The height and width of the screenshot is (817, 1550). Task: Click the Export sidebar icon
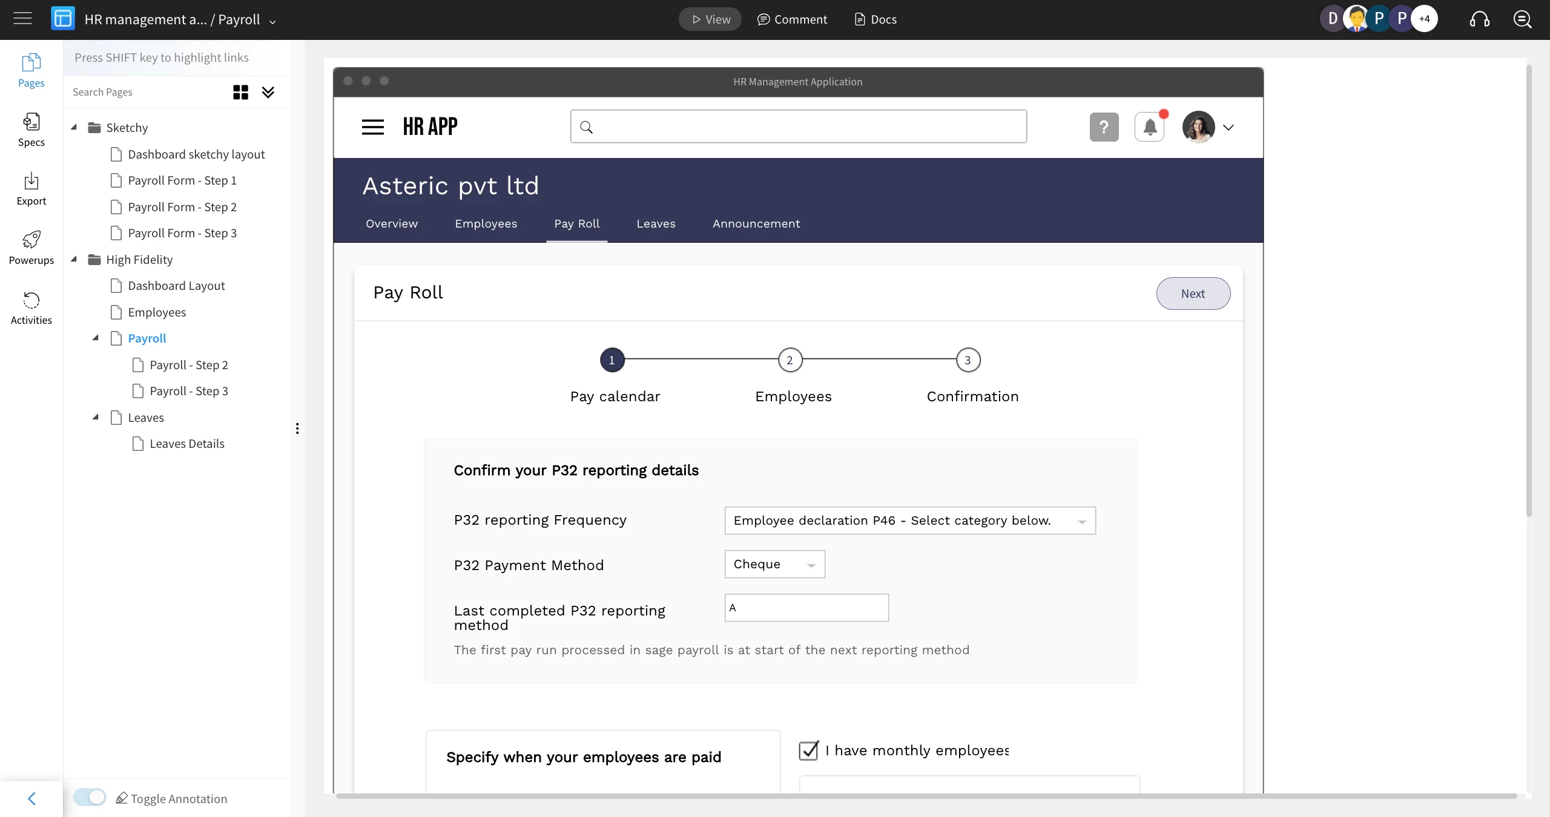(x=31, y=188)
